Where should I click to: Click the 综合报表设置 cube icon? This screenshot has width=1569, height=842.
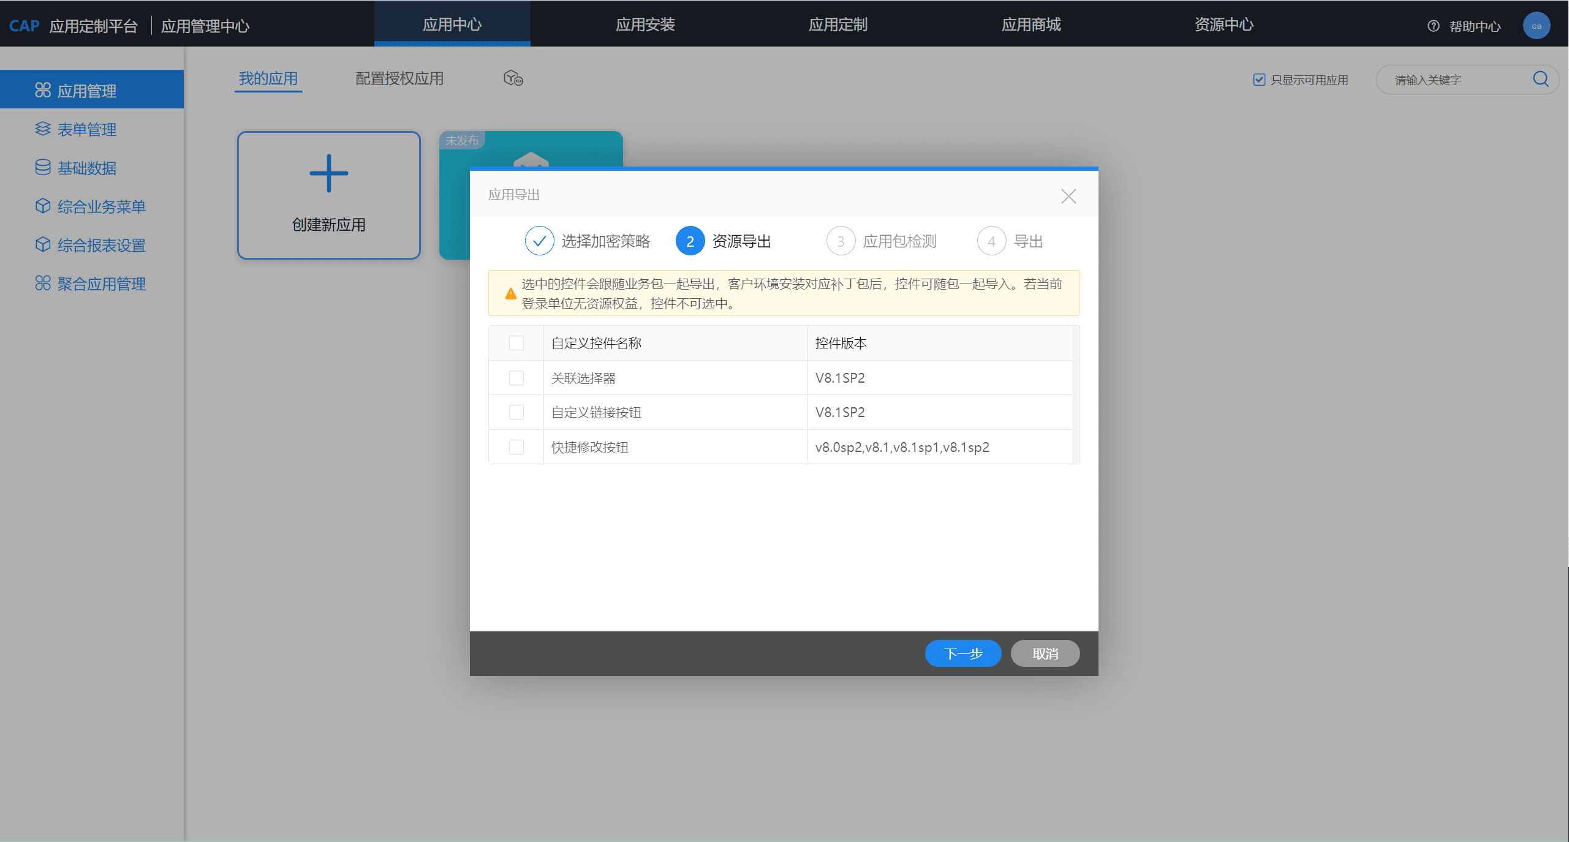point(42,245)
